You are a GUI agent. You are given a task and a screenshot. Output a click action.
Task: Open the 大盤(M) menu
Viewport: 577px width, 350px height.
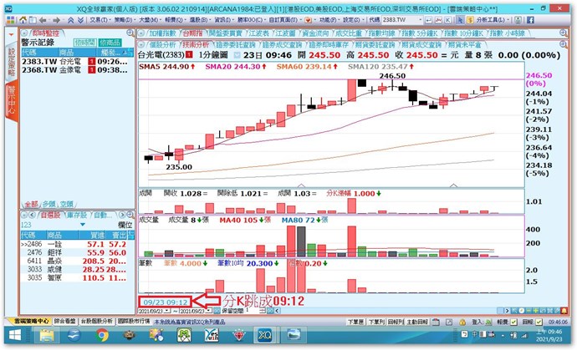[149, 20]
